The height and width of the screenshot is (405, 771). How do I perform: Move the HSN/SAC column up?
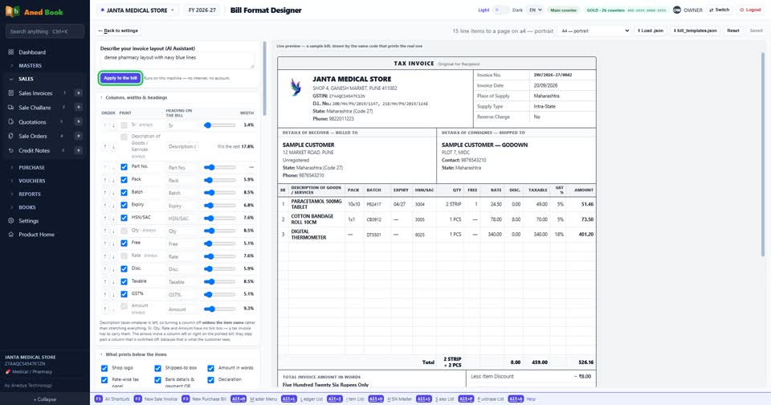tap(104, 218)
